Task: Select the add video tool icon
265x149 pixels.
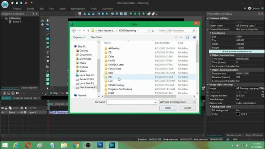Action: click(48, 84)
